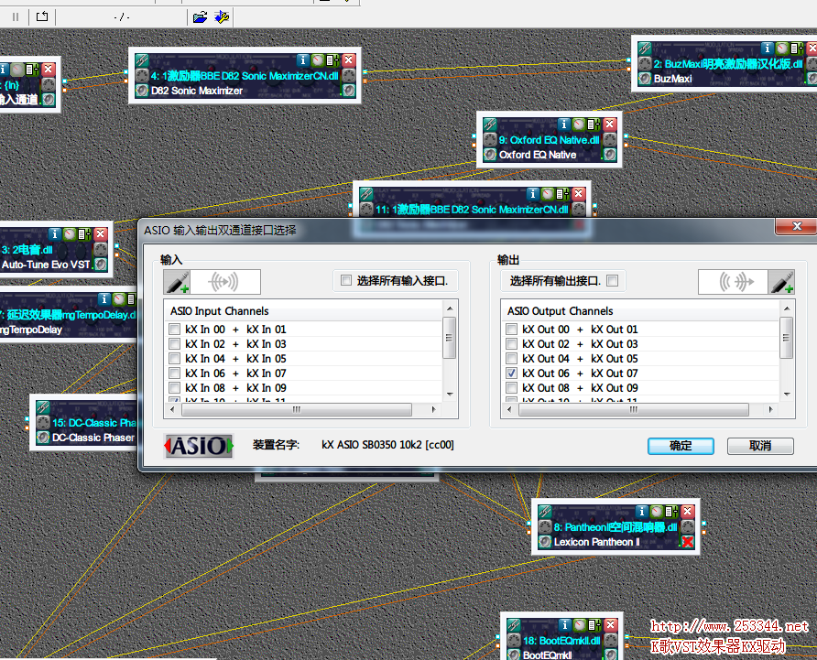Viewport: 817px width, 660px height.
Task: Click the input plug icon in the 输入 panel
Action: pyautogui.click(x=177, y=282)
